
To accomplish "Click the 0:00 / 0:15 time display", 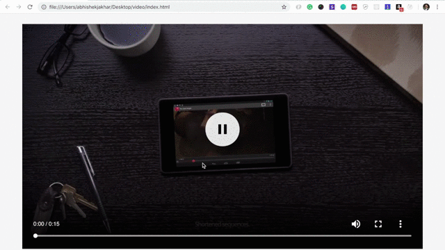I will (47, 224).
